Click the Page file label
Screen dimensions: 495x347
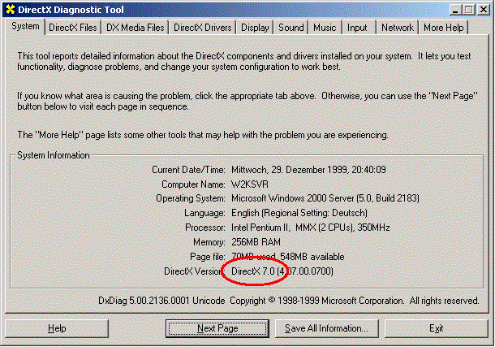(x=208, y=257)
